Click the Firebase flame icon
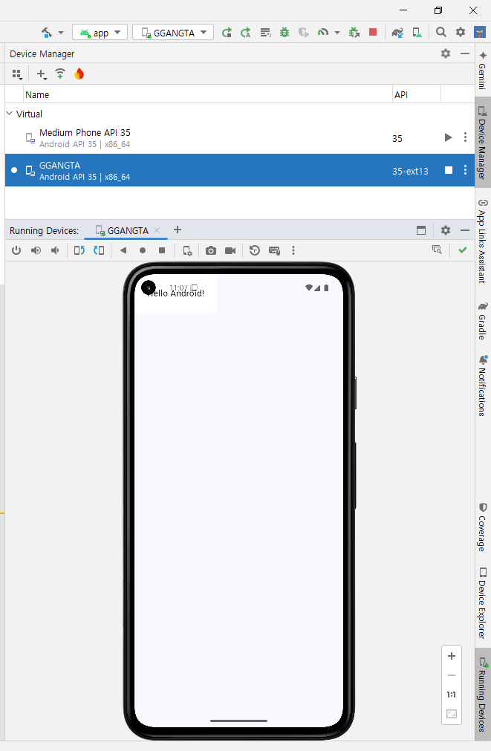This screenshot has height=751, width=491. click(x=79, y=74)
